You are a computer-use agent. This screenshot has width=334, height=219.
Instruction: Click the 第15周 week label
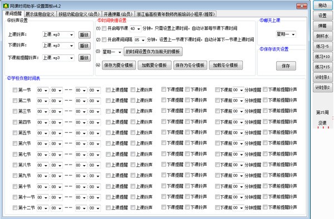point(322,112)
